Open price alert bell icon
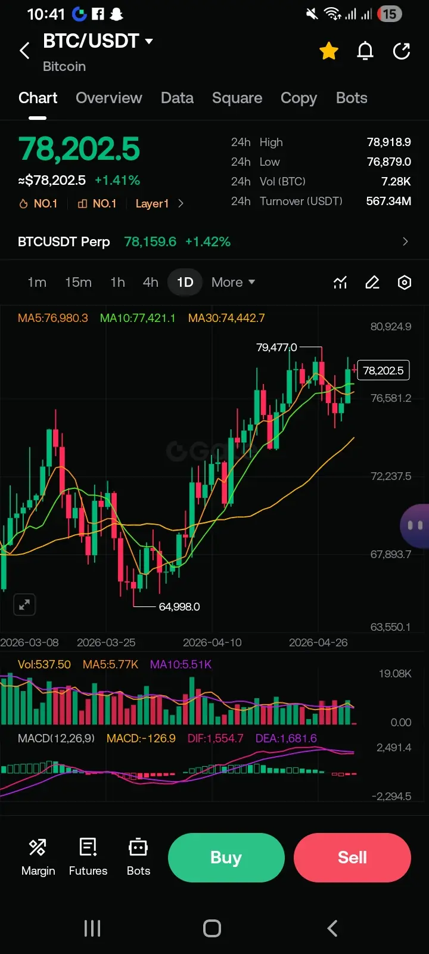Viewport: 429px width, 954px height. coord(365,51)
